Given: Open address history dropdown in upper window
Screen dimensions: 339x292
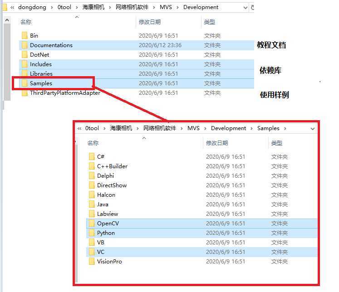Looking at the screenshot, I should pos(246,8).
